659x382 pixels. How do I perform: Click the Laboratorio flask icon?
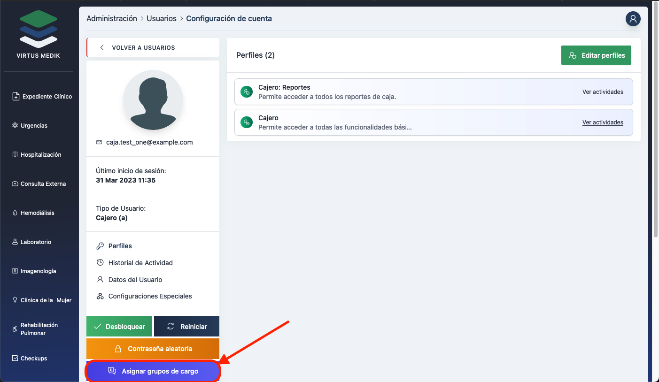tap(15, 242)
